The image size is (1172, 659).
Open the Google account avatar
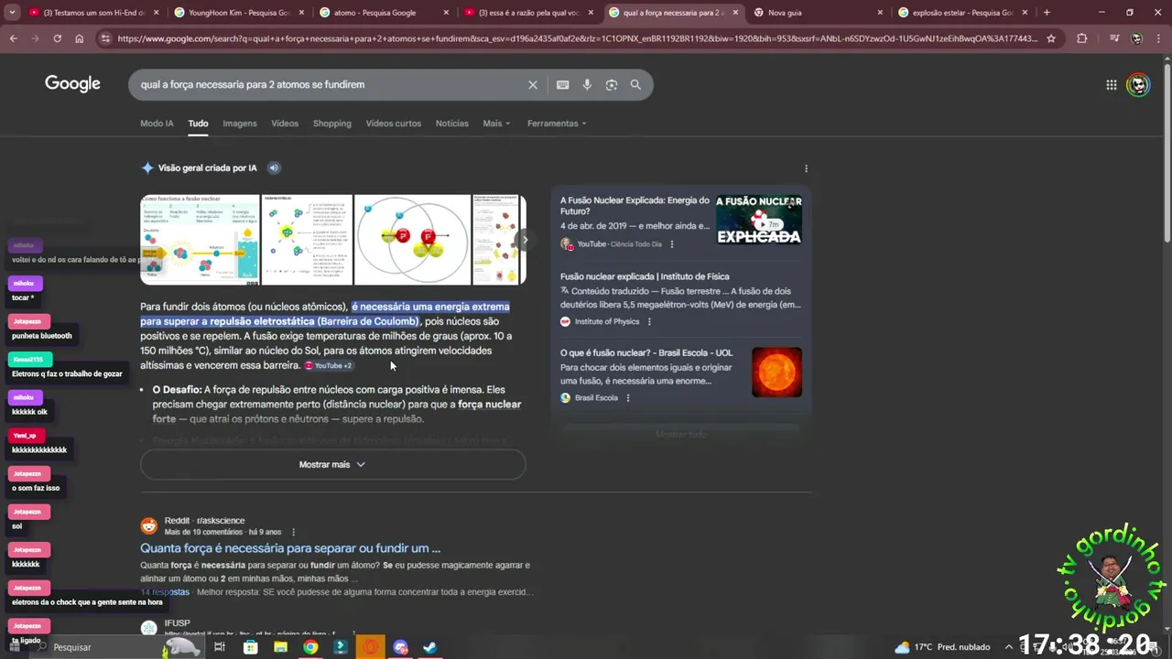pos(1138,84)
